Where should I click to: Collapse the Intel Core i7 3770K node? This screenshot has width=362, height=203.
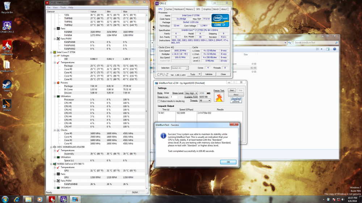coord(51,52)
